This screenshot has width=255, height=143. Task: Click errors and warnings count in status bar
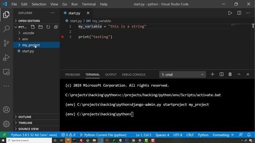tap(68, 135)
